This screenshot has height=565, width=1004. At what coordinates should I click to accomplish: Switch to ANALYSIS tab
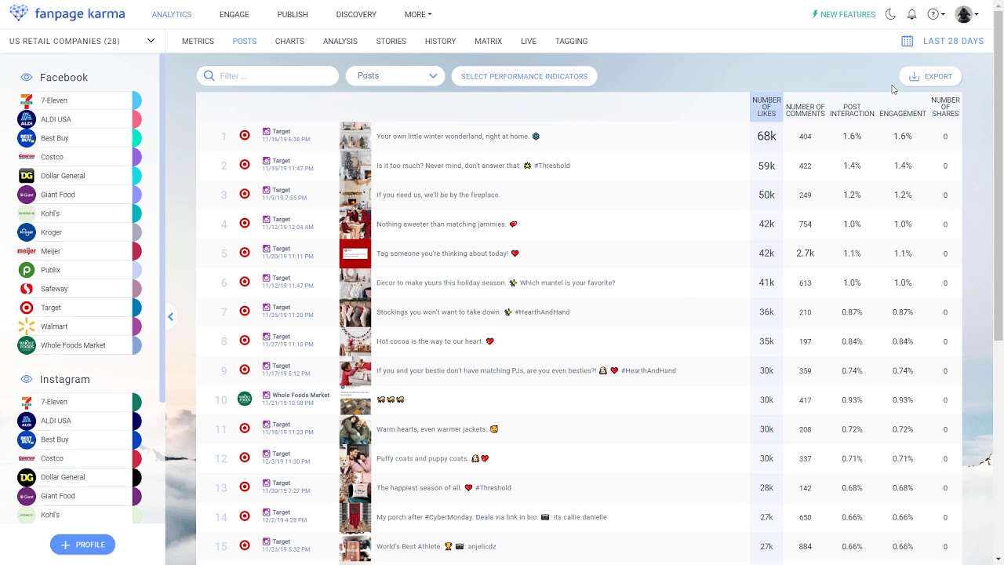tap(340, 41)
